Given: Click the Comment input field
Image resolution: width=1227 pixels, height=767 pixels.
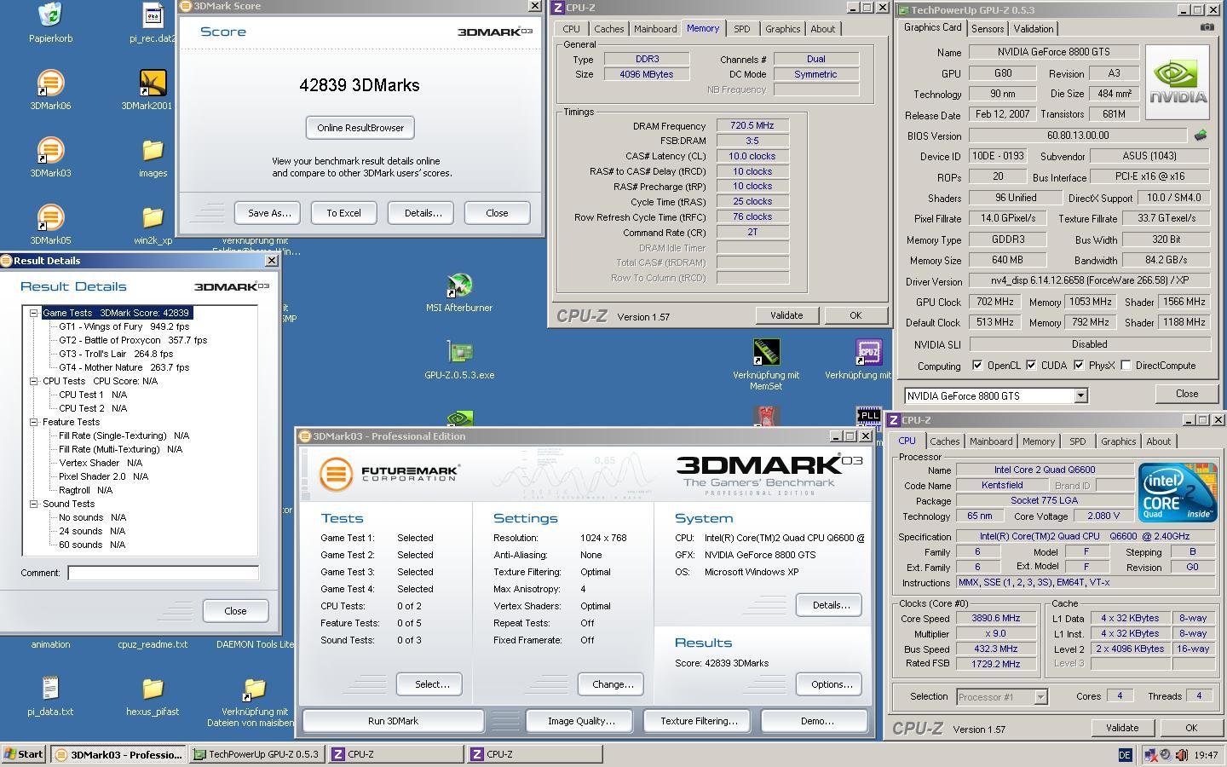Looking at the screenshot, I should click(163, 573).
